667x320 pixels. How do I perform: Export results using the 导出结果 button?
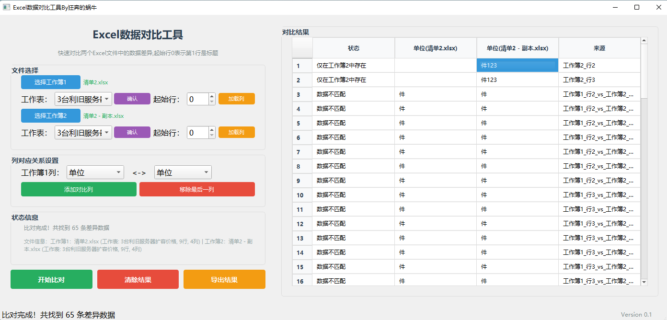point(224,279)
